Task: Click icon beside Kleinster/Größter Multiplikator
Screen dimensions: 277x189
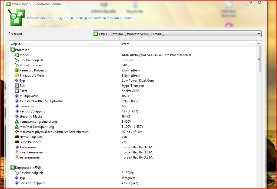Action: (x=16, y=101)
